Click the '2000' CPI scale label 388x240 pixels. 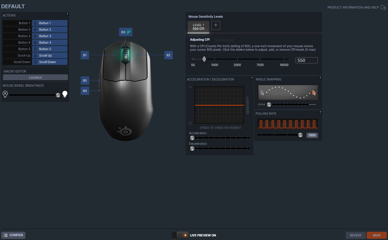coord(237,65)
